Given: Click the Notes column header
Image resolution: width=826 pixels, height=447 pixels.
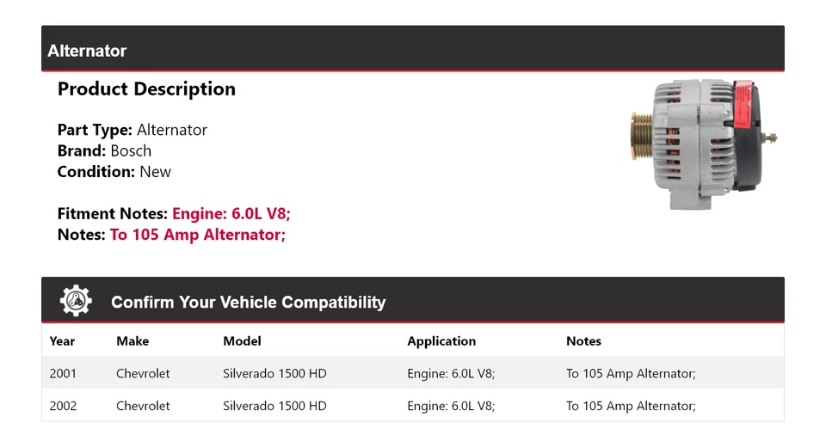Looking at the screenshot, I should coord(583,341).
